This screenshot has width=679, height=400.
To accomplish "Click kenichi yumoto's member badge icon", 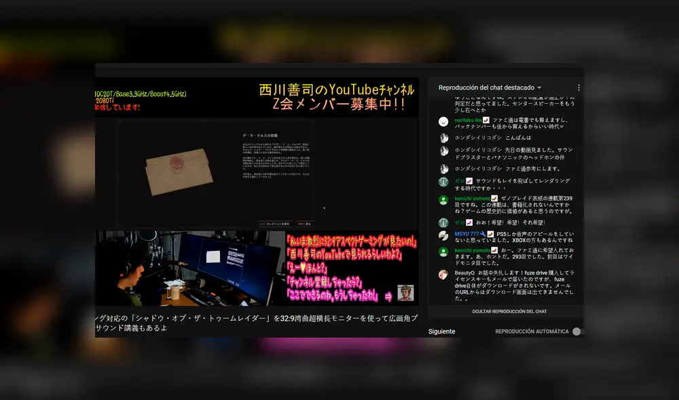I will [494, 197].
